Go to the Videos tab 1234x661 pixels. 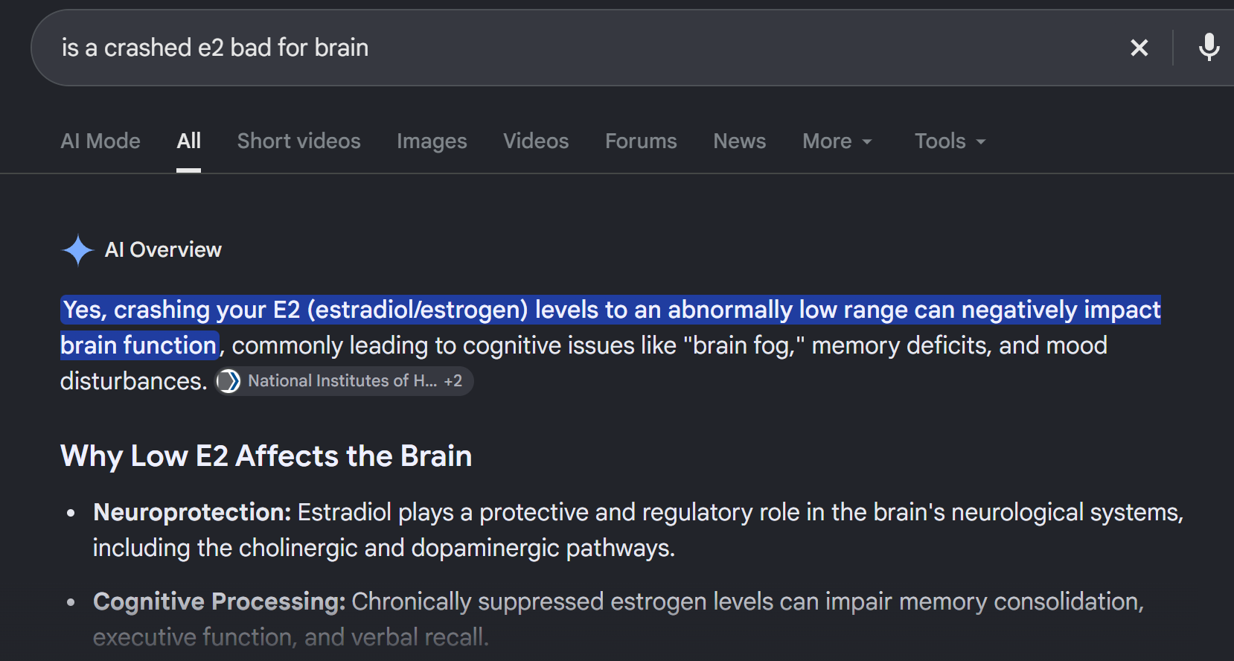(x=536, y=141)
